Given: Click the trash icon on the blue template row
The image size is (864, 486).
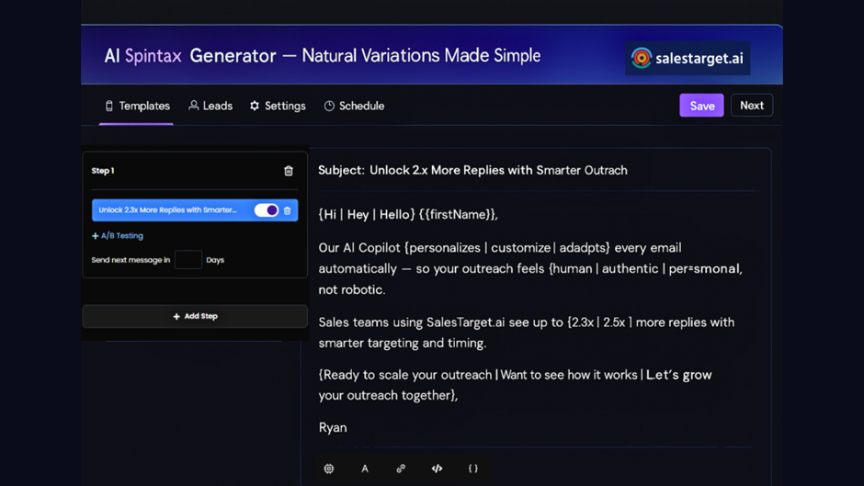Looking at the screenshot, I should (x=288, y=210).
